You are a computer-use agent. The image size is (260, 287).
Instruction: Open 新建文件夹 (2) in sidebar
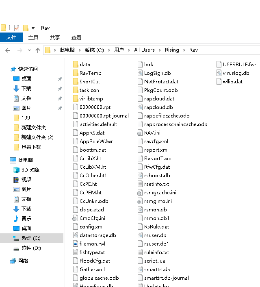tap(37, 137)
